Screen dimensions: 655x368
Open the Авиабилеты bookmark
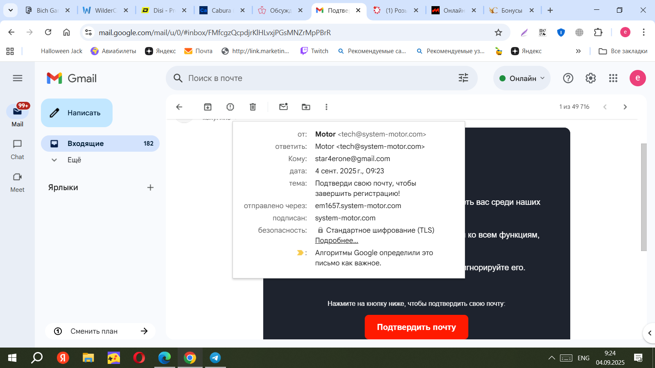tap(113, 51)
